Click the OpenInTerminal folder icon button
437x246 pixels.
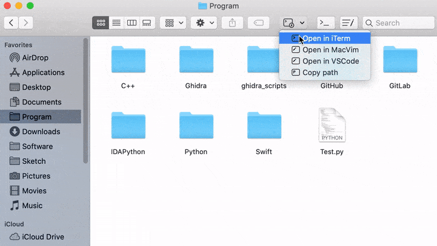pos(289,23)
